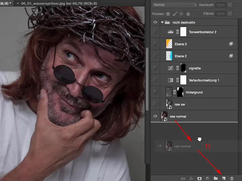Select Verlaufsumsetzung 1 gradient map icon

pos(171,80)
